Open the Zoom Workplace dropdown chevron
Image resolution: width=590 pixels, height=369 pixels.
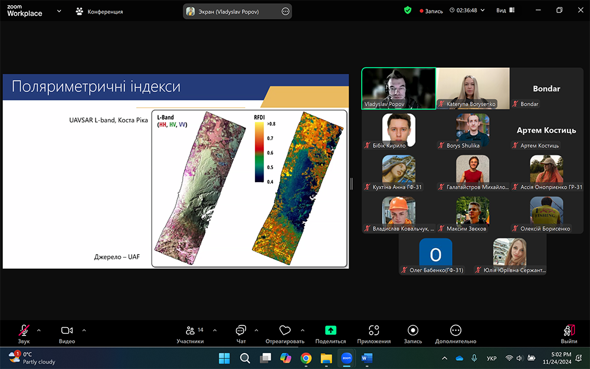[x=59, y=11]
